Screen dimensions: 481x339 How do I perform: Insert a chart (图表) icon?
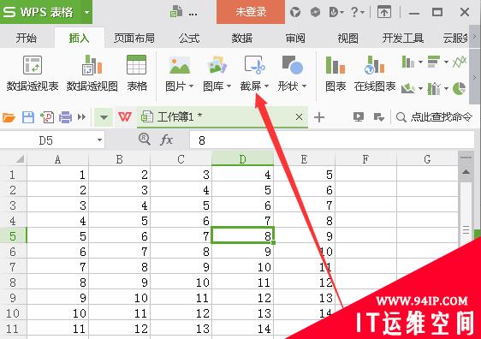click(335, 65)
